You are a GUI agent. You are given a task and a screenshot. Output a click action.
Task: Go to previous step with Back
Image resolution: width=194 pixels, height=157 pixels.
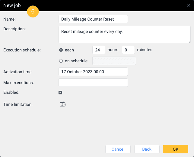point(147,149)
